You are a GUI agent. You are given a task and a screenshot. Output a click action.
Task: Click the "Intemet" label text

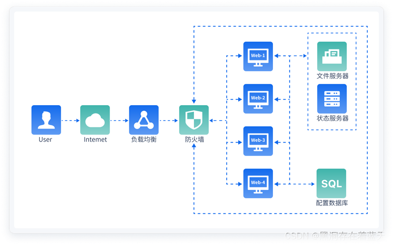point(95,140)
